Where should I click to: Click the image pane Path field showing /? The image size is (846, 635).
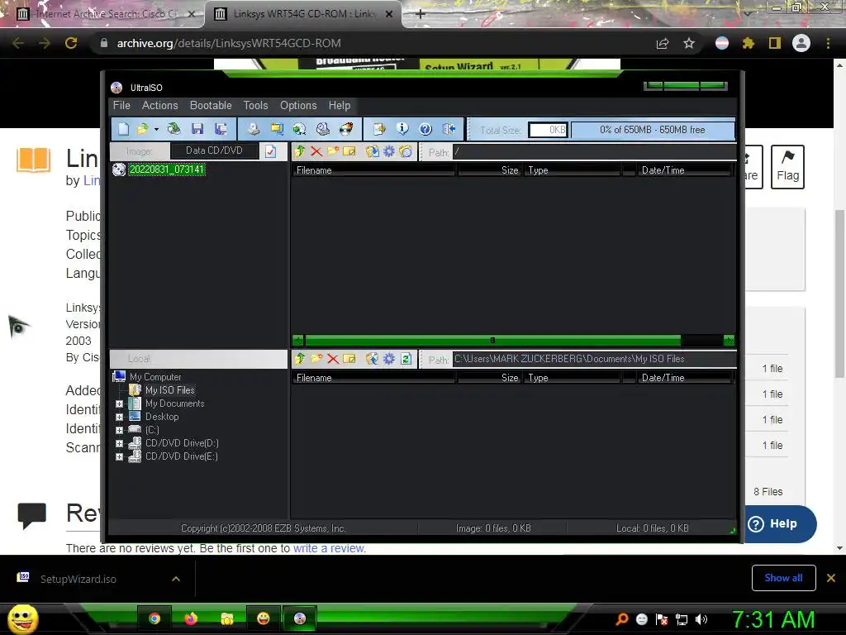click(x=595, y=152)
